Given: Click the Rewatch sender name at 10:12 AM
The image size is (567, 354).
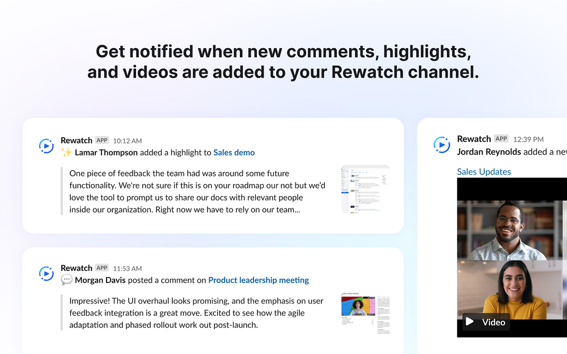Looking at the screenshot, I should pos(77,140).
